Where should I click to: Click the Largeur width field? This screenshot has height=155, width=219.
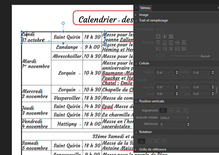(x=165, y=72)
